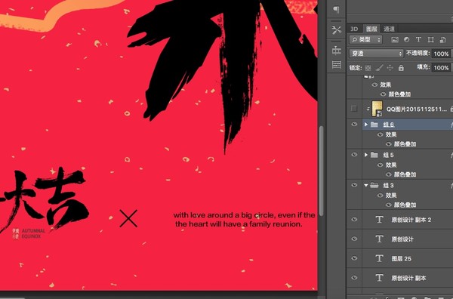
Task: Select the 原创设计 副本 layer name
Action: [408, 278]
